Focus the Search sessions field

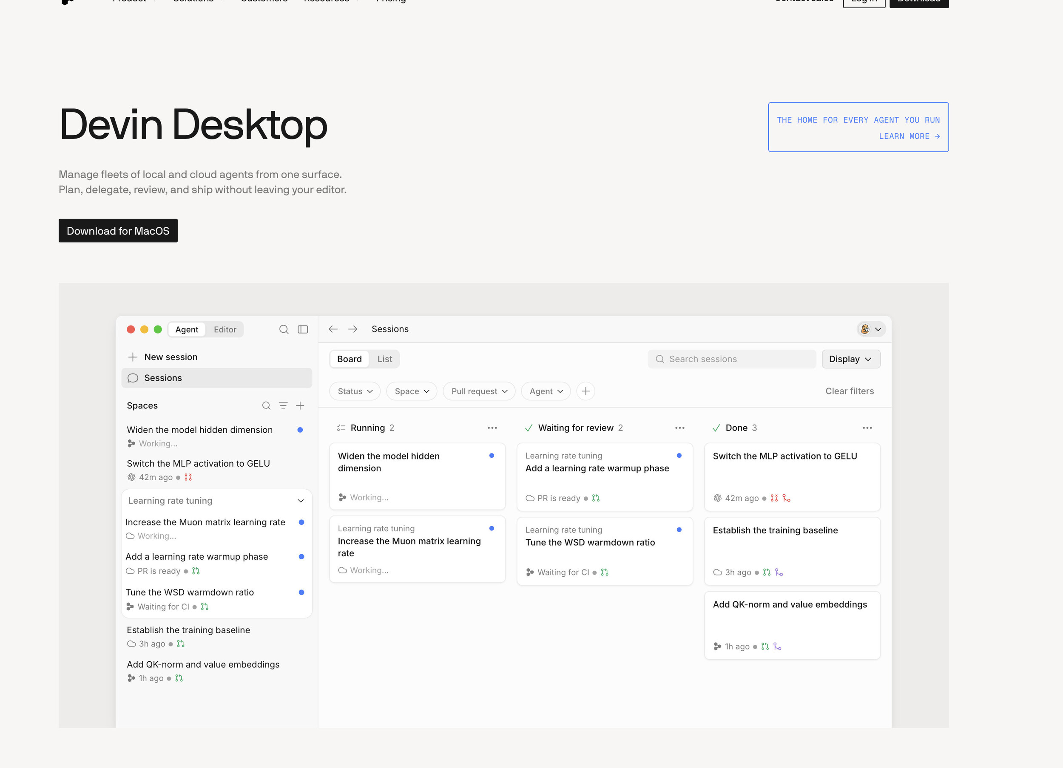(732, 359)
